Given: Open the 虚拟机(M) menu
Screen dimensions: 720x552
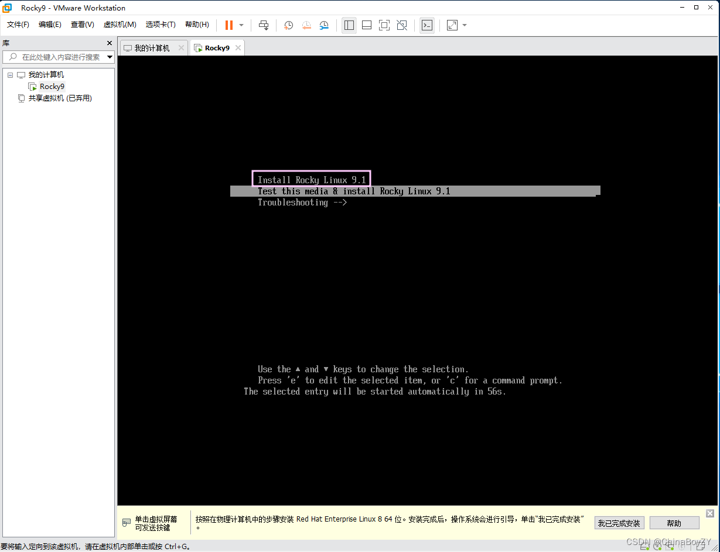Looking at the screenshot, I should click(120, 25).
